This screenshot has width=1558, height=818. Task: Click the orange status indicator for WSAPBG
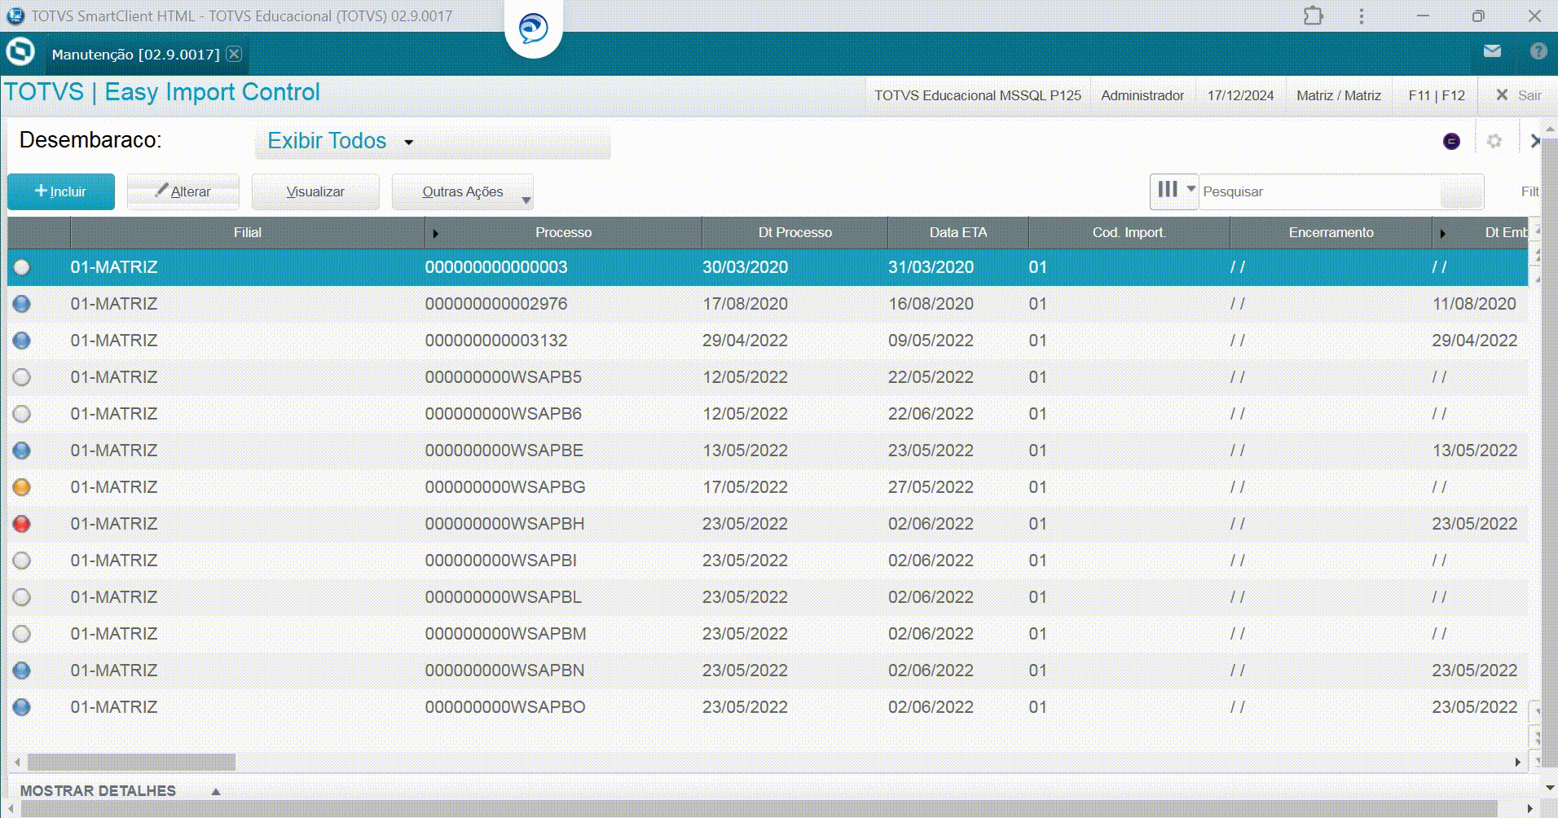tap(22, 487)
